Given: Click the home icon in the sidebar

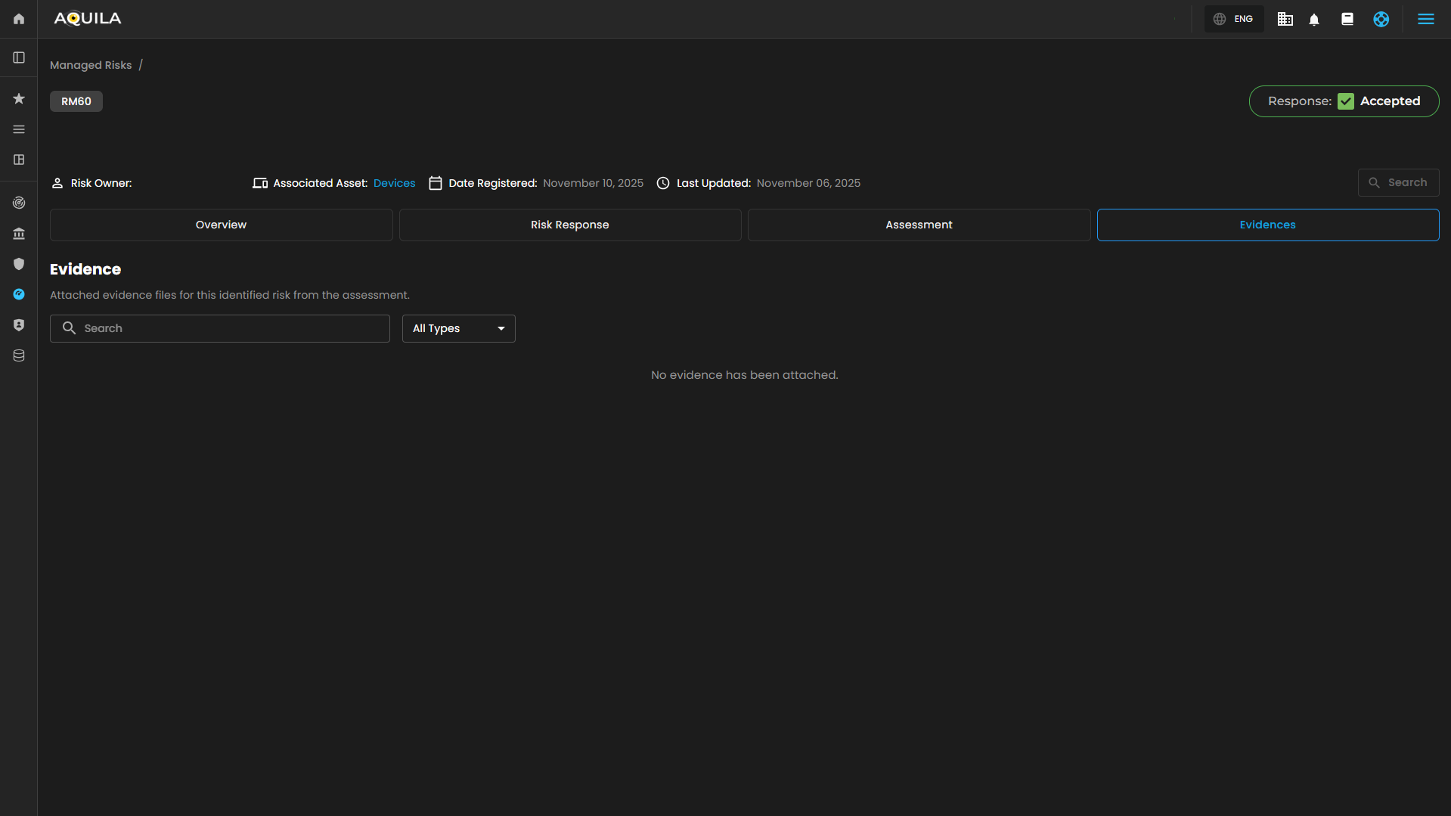Looking at the screenshot, I should (19, 19).
